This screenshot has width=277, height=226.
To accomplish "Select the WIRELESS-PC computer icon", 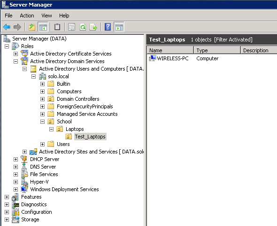I will [152, 58].
